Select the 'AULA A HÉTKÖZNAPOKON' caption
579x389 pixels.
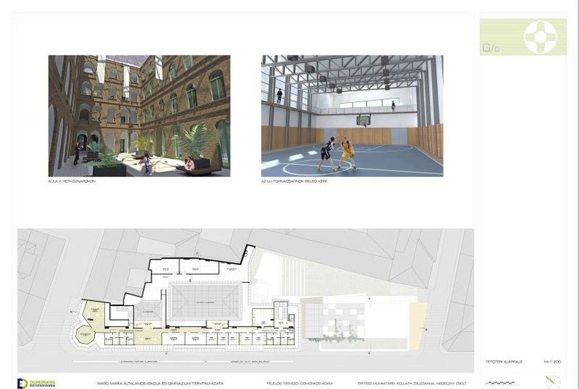tap(72, 181)
